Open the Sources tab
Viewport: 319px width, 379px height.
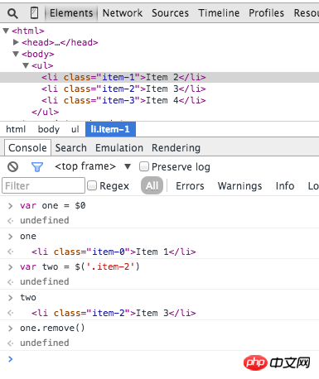tap(170, 13)
